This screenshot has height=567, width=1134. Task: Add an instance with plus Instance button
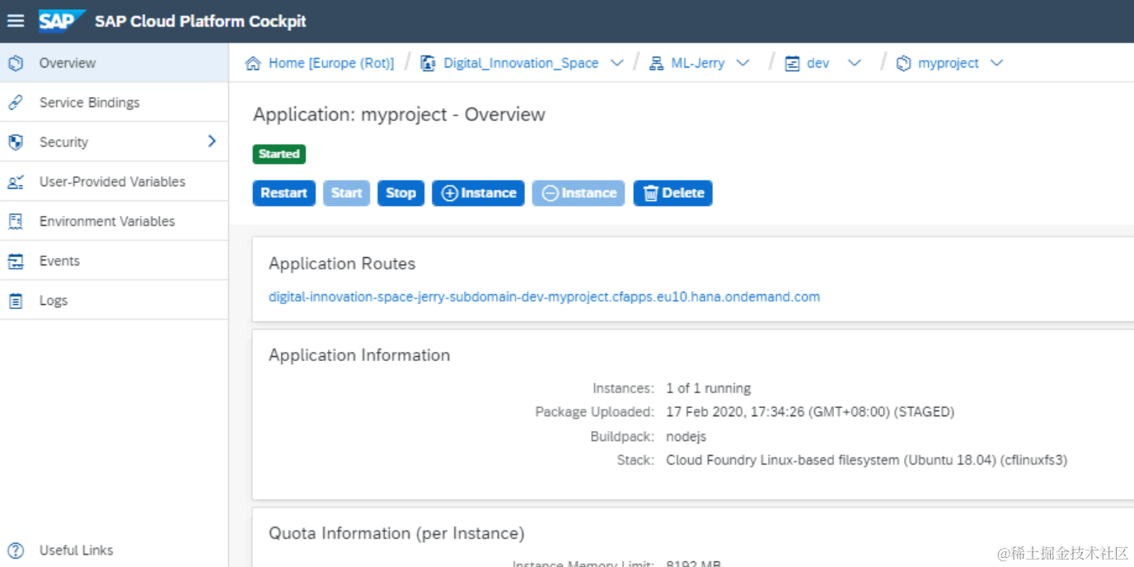(x=478, y=193)
